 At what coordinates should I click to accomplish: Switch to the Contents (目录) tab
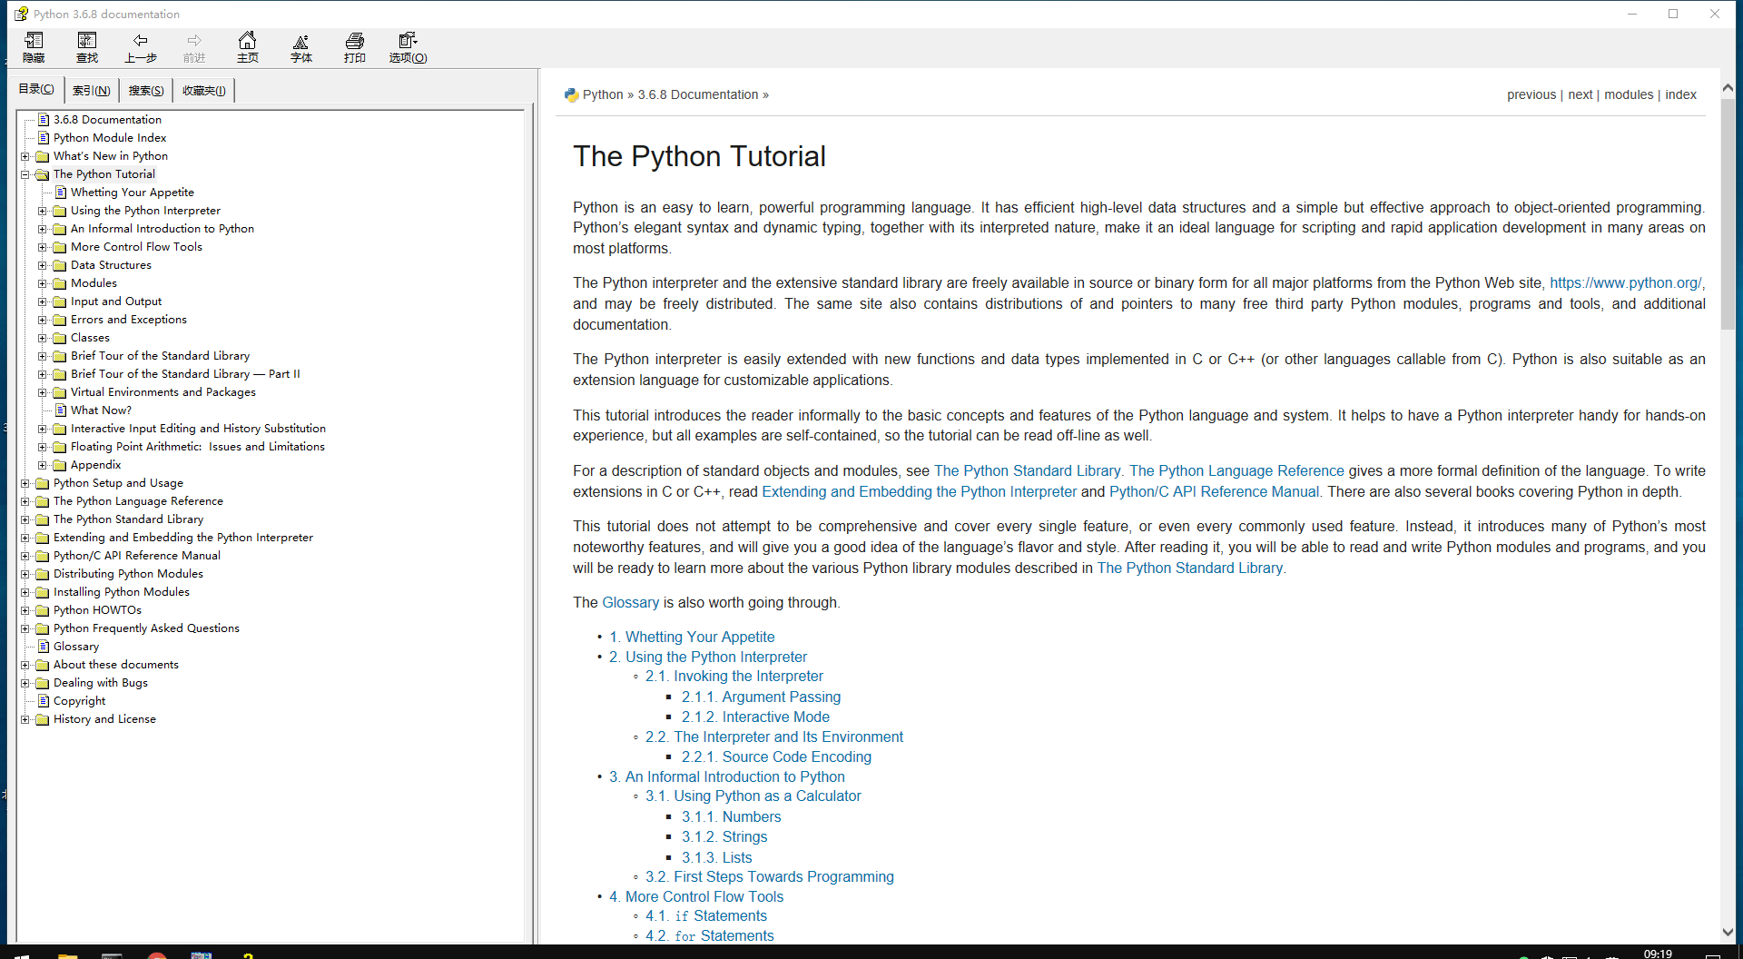tap(36, 89)
